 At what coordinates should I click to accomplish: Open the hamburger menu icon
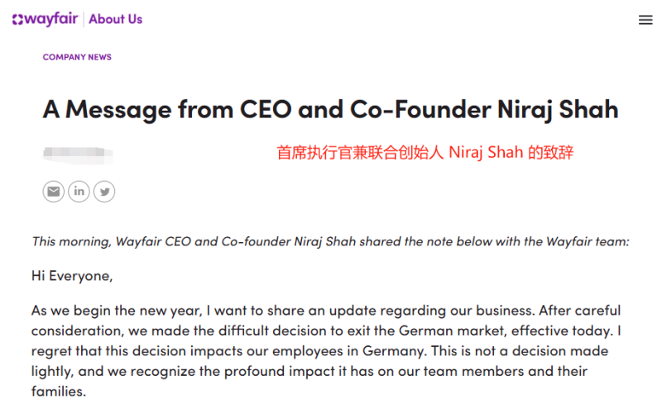point(645,20)
